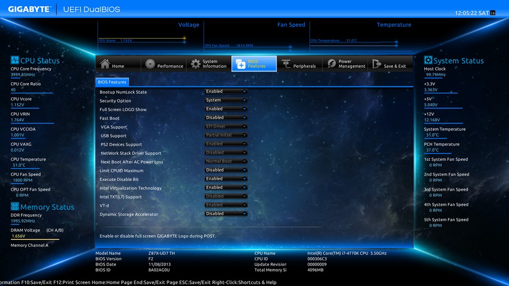Click the Peripherals icon

(x=286, y=64)
